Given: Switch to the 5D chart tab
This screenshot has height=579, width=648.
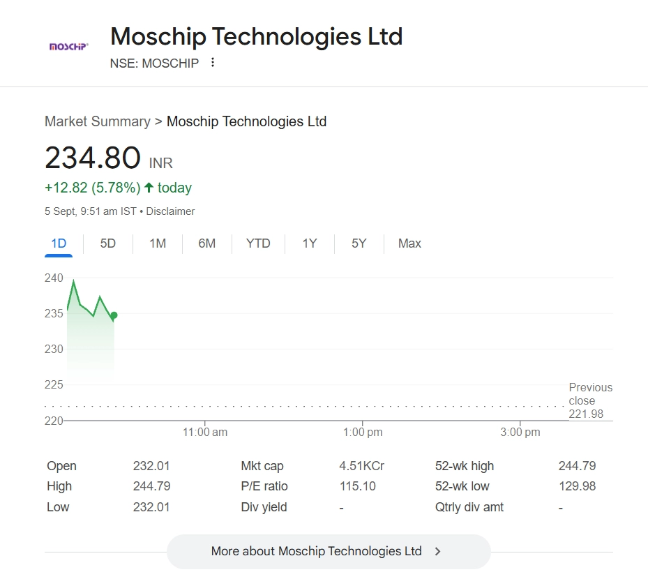Looking at the screenshot, I should click(x=107, y=243).
